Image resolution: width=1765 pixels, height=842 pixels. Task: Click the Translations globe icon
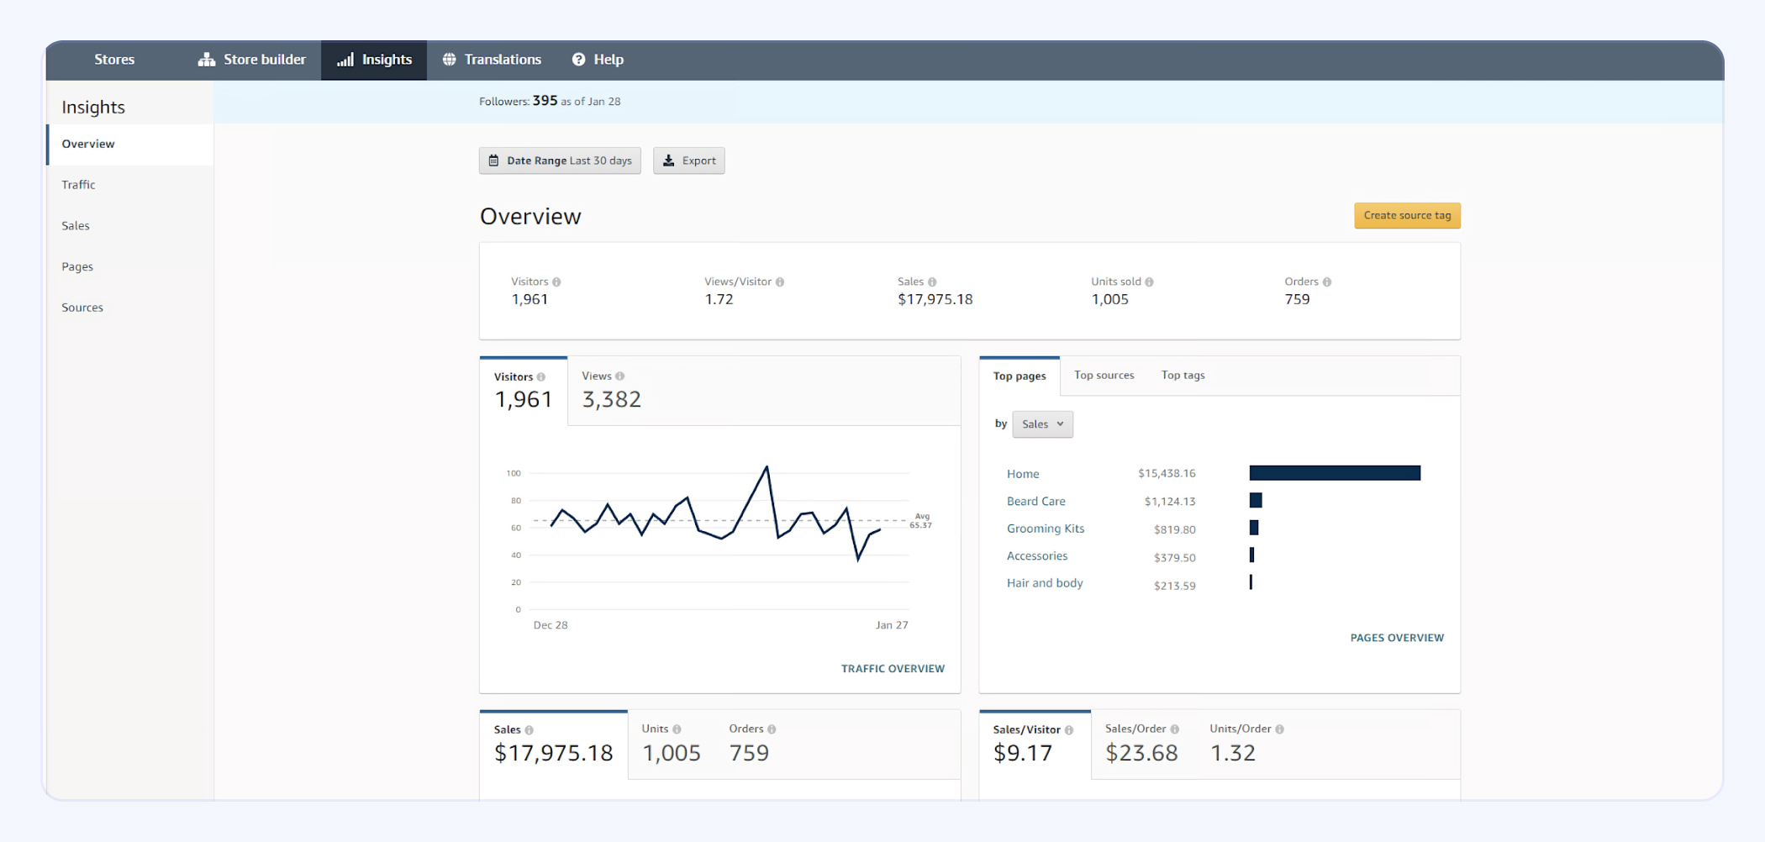450,60
